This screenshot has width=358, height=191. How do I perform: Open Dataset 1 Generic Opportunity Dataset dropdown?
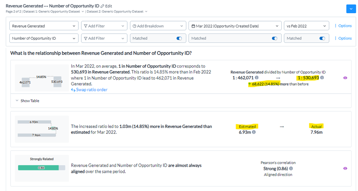pos(54,11)
